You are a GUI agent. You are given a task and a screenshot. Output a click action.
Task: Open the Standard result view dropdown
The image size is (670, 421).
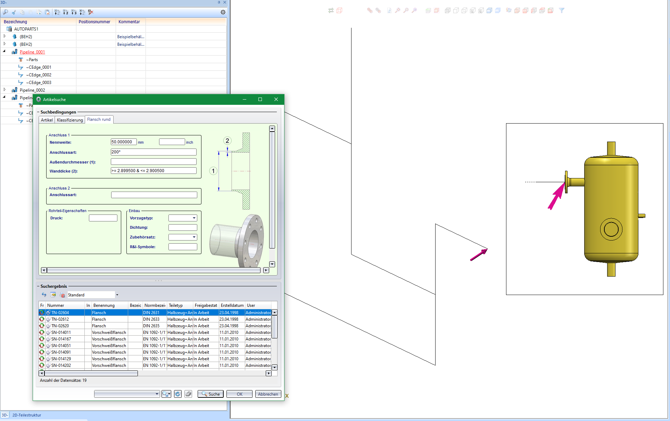[117, 295]
